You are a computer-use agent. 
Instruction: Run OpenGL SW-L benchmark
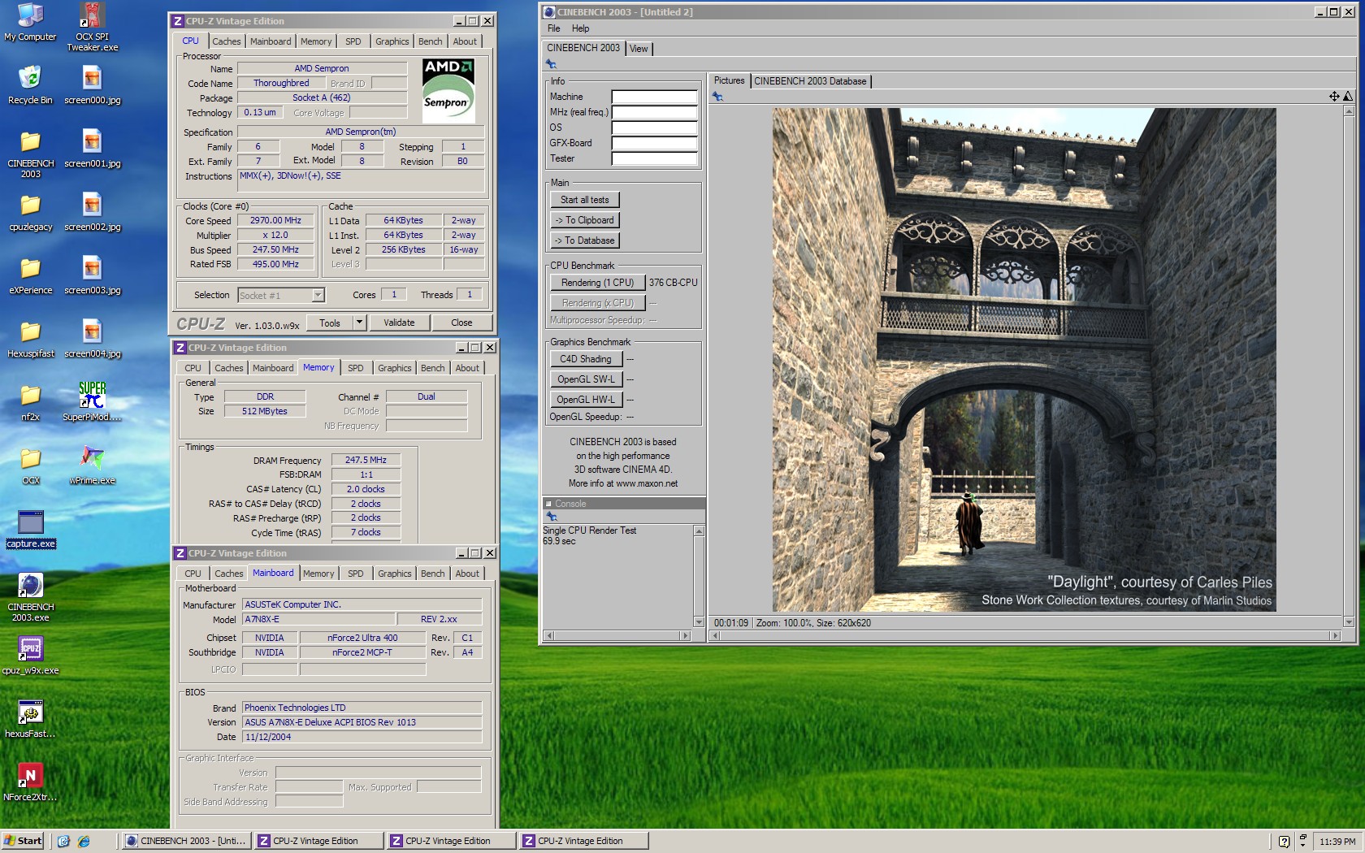click(x=586, y=379)
